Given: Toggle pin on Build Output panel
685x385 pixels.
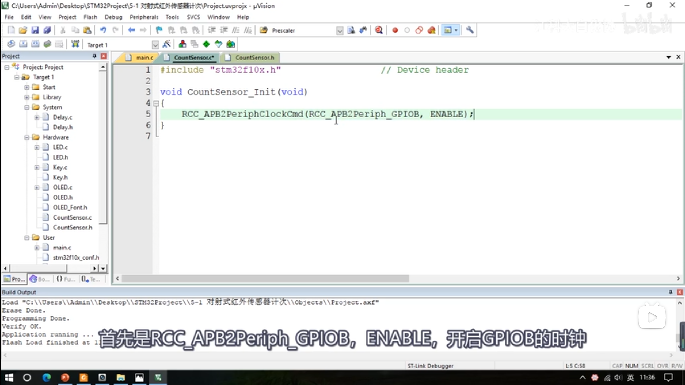Looking at the screenshot, I should tap(670, 292).
